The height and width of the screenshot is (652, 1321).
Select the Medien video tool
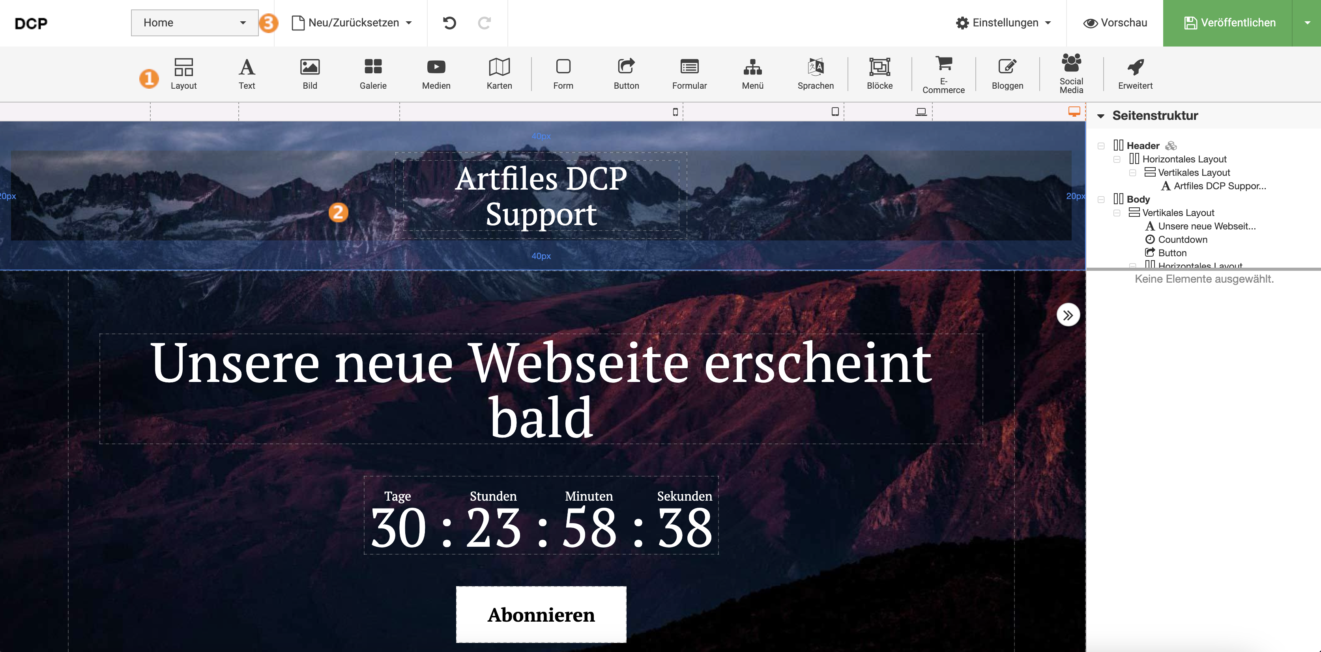(x=436, y=74)
